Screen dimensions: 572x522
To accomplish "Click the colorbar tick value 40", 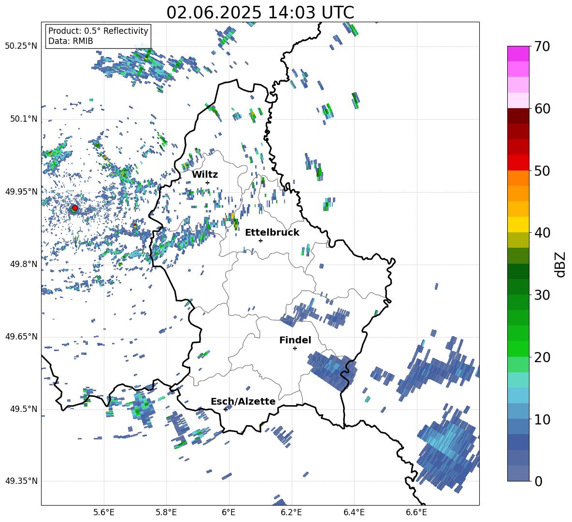I will 542,233.
